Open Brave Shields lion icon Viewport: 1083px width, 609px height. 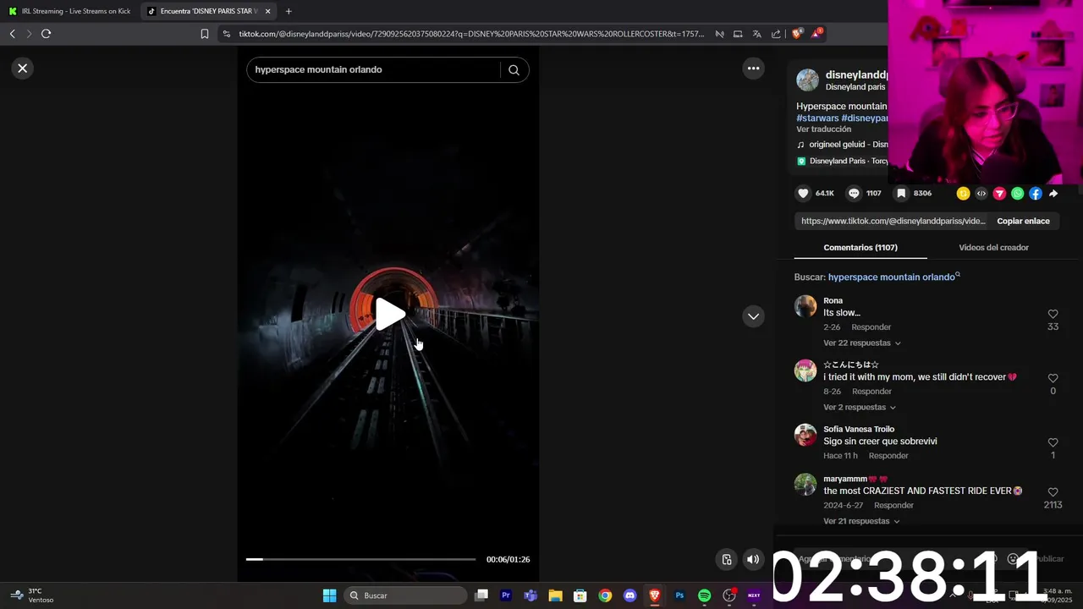(x=796, y=34)
